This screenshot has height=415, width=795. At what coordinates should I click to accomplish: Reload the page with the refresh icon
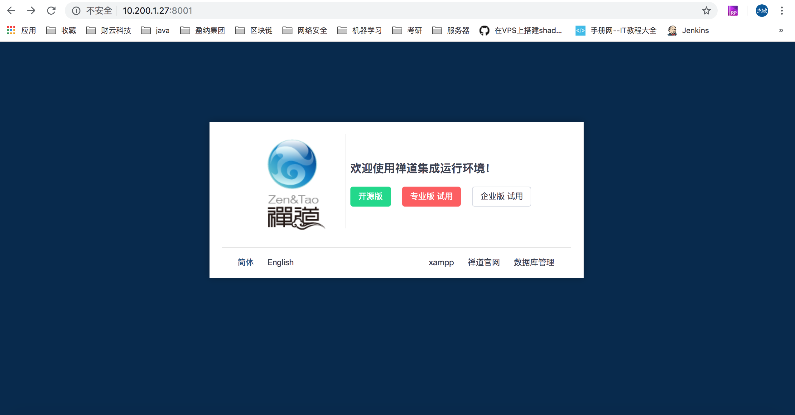point(51,11)
